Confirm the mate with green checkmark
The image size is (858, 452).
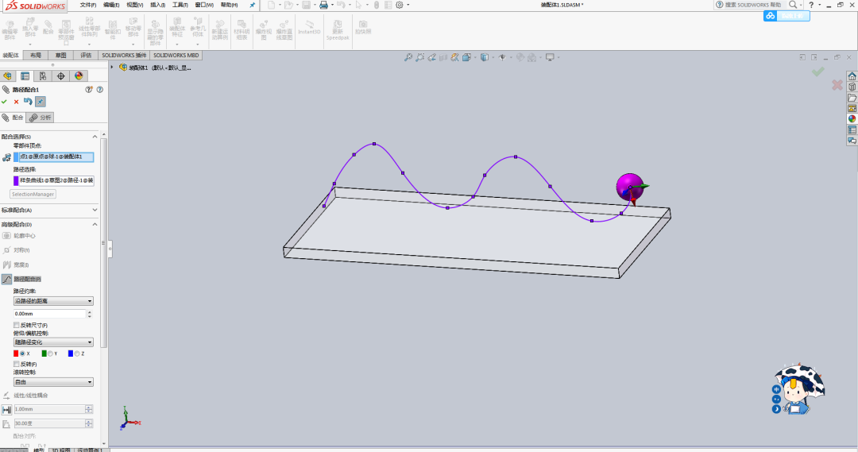pos(5,102)
